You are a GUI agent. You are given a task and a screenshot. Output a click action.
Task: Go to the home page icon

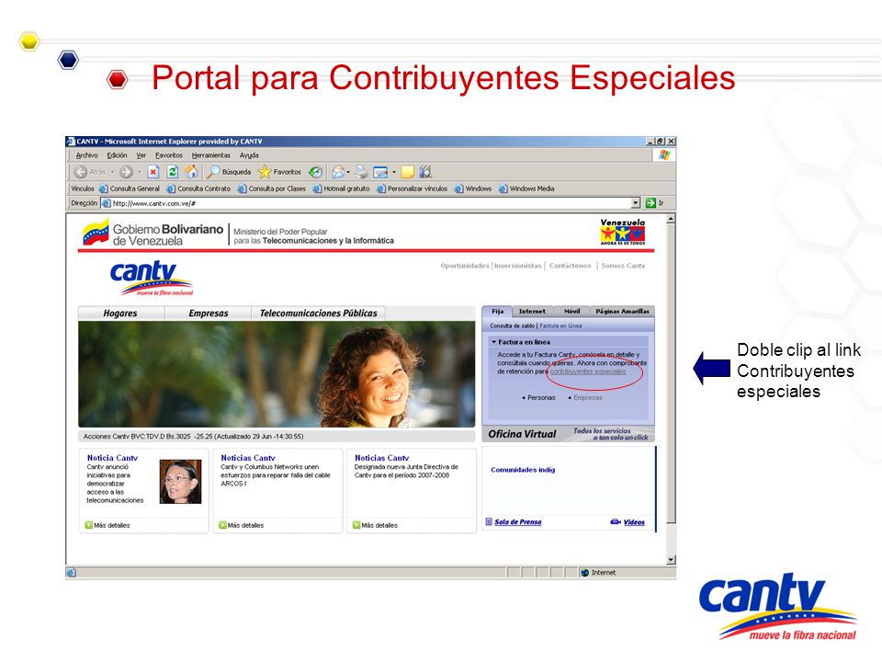tap(192, 172)
